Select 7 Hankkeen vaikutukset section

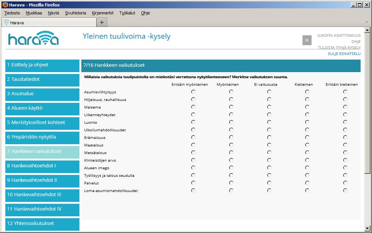[x=42, y=152]
